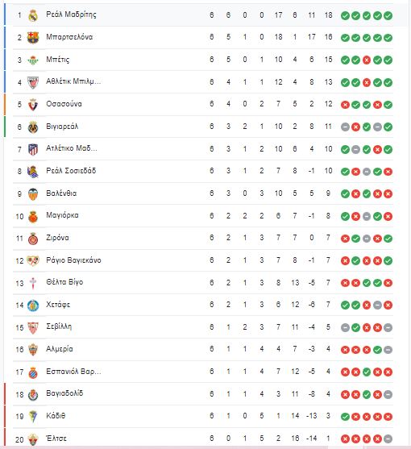Click the Ράγιο Βαγιεκάνο team name
This screenshot has width=411, height=449.
(x=73, y=260)
